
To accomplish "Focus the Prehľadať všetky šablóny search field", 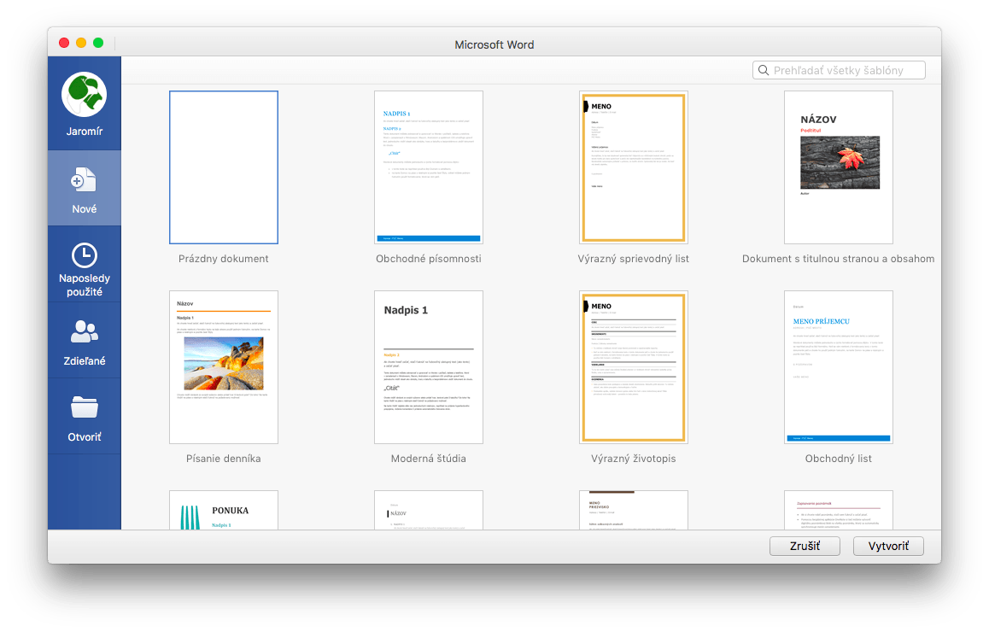I will tap(838, 70).
